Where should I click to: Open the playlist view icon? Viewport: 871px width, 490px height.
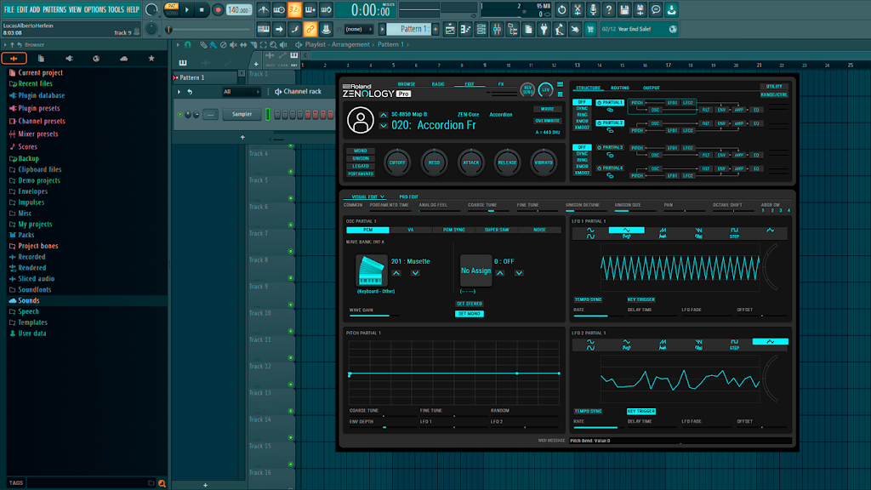click(x=450, y=29)
